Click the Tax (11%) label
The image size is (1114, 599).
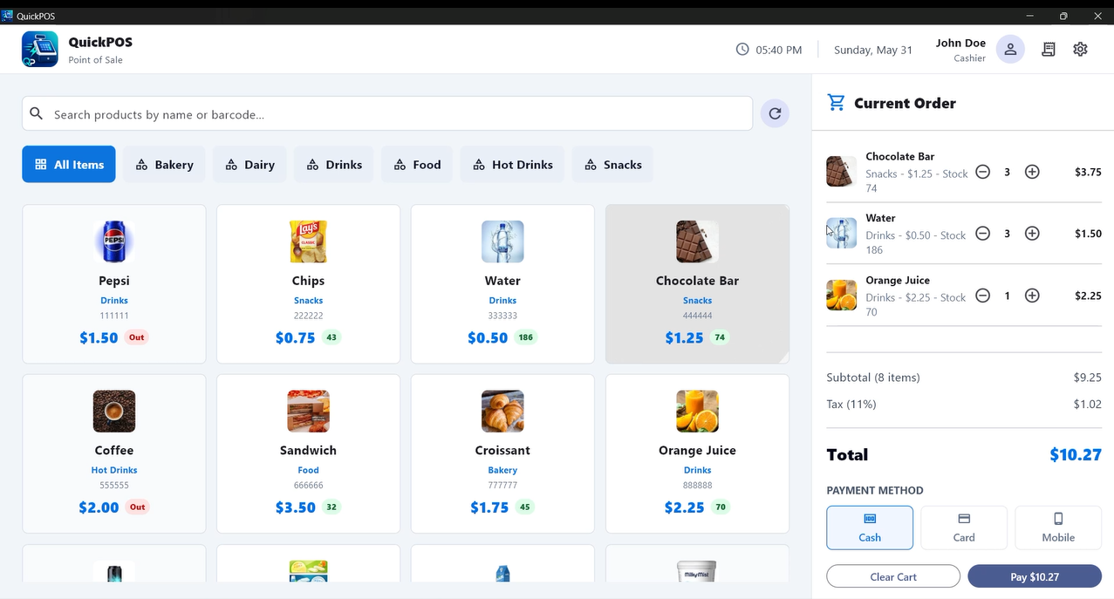click(x=851, y=404)
